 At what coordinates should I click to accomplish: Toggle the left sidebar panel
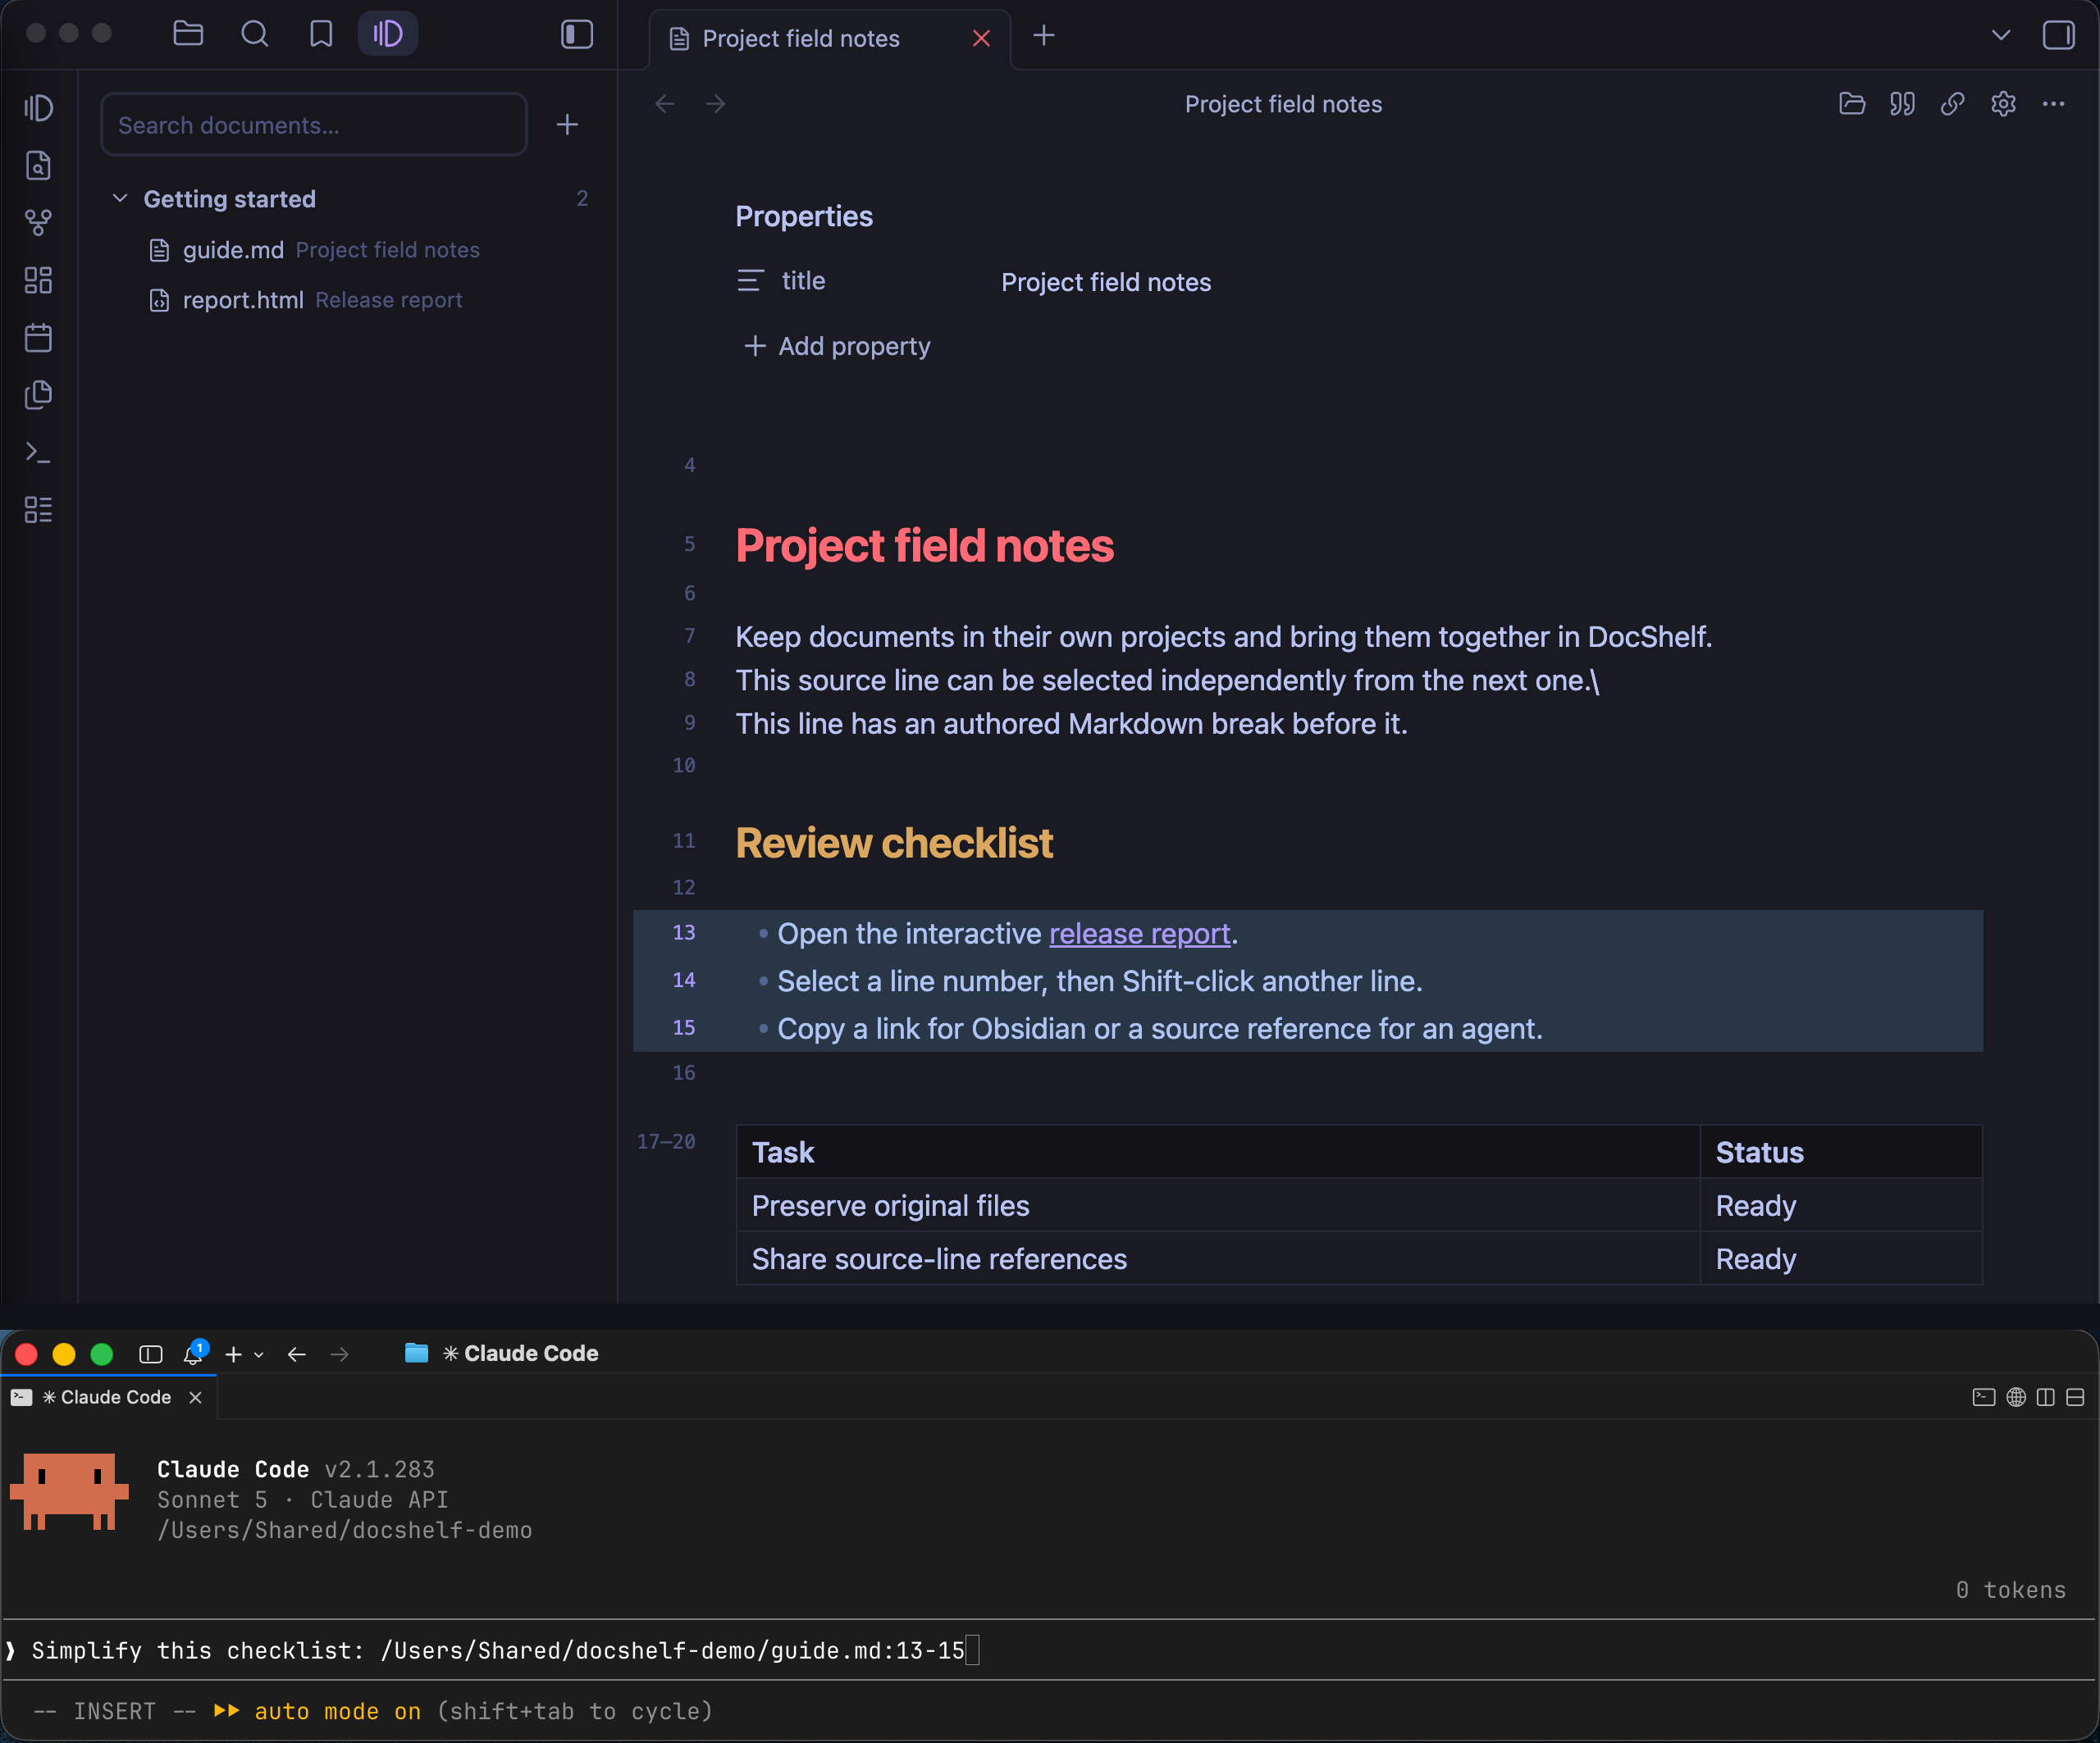click(x=577, y=34)
